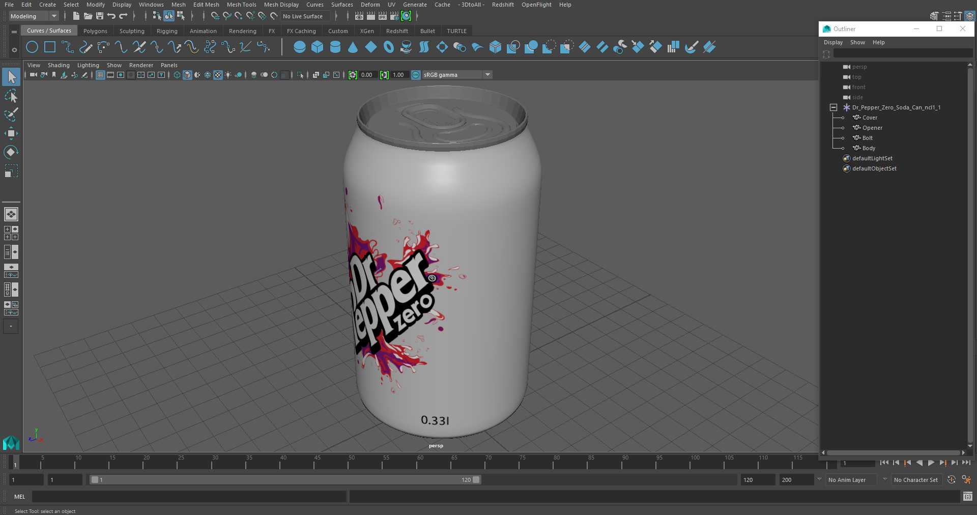Open the Redshift main menu
Image resolution: width=977 pixels, height=515 pixels.
[503, 5]
